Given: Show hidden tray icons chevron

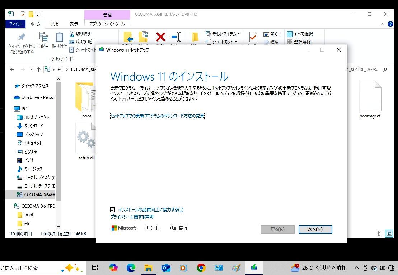Looking at the screenshot, I should [356, 267].
